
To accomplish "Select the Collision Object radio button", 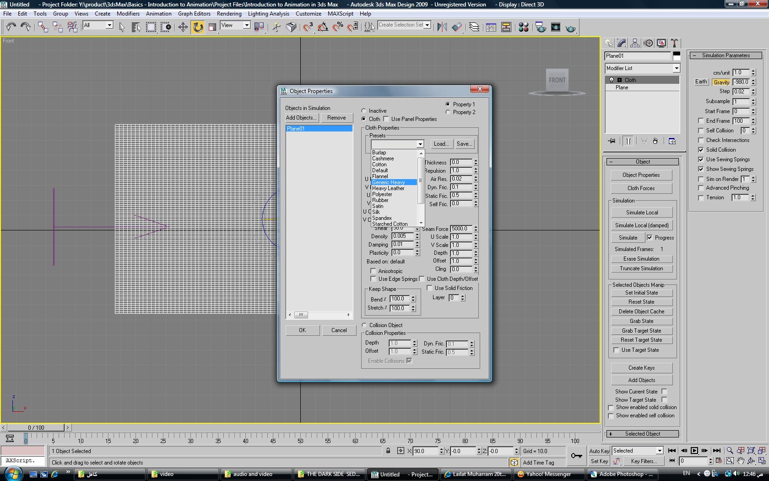I will click(364, 325).
